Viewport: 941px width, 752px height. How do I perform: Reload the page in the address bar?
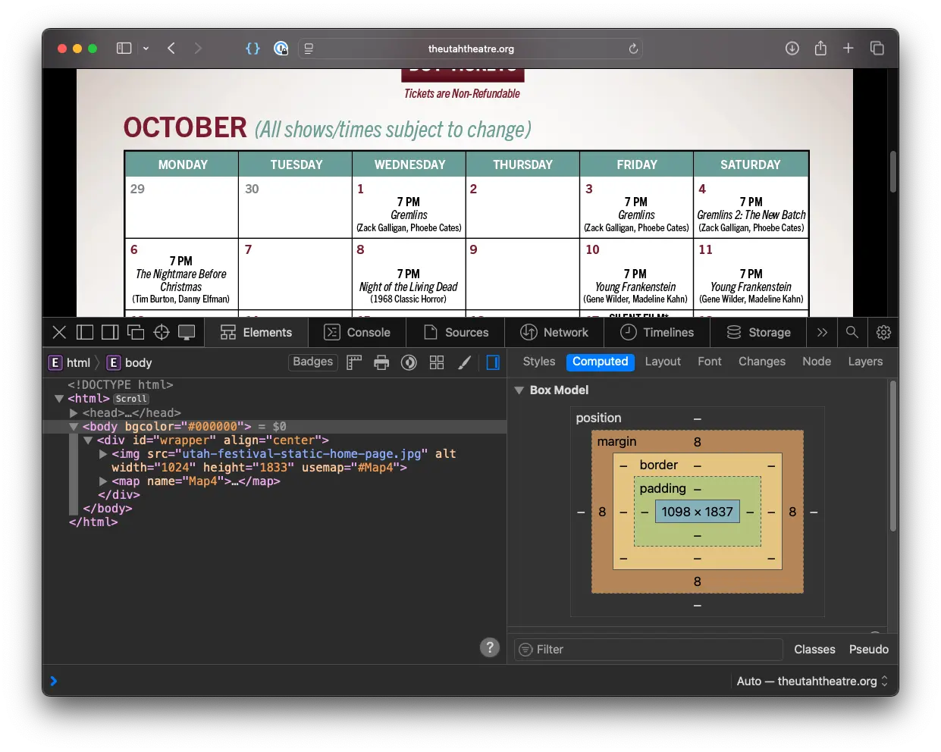pos(633,49)
